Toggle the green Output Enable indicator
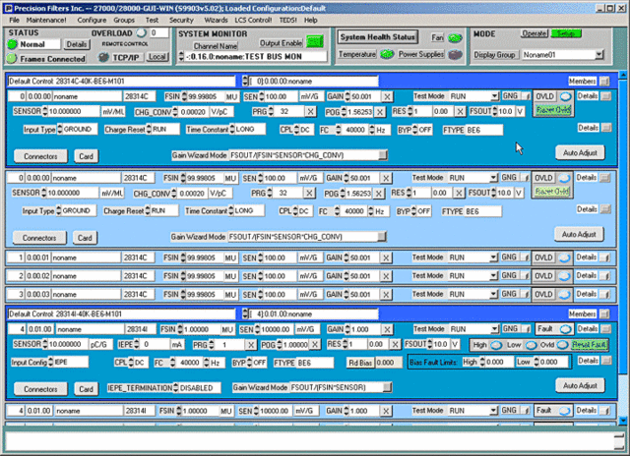The height and width of the screenshot is (456, 630). pyautogui.click(x=315, y=41)
